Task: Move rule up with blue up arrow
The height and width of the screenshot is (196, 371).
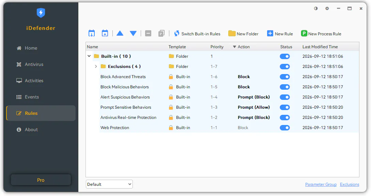Action: pyautogui.click(x=120, y=34)
